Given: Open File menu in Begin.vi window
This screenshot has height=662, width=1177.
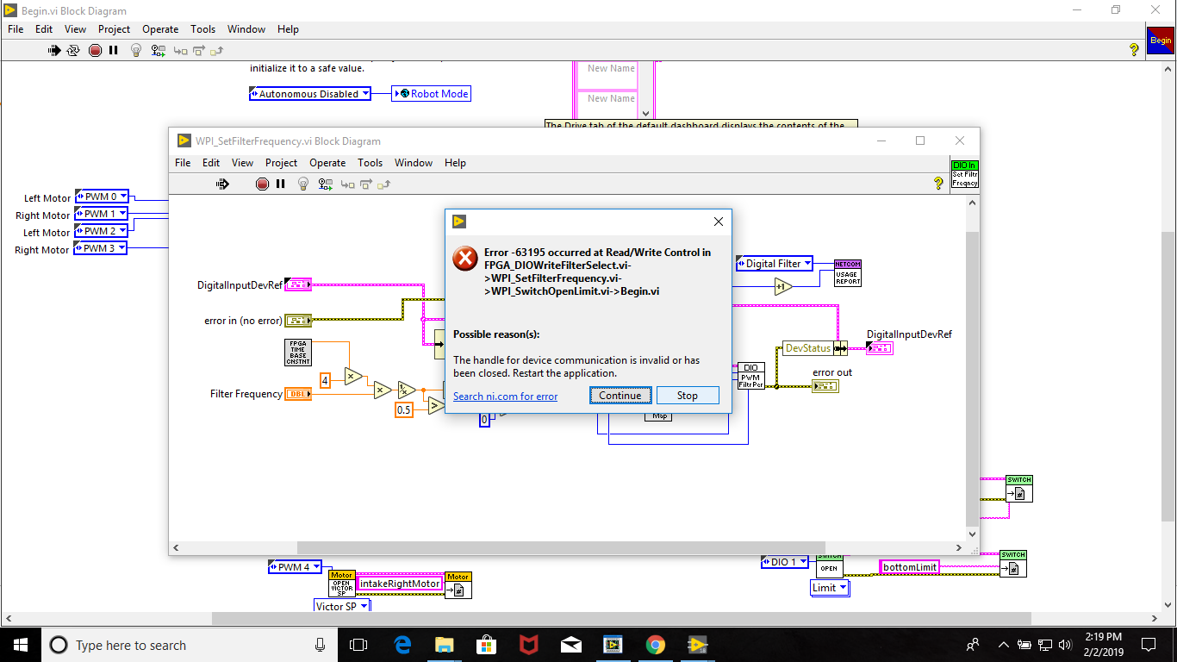Looking at the screenshot, I should point(16,28).
